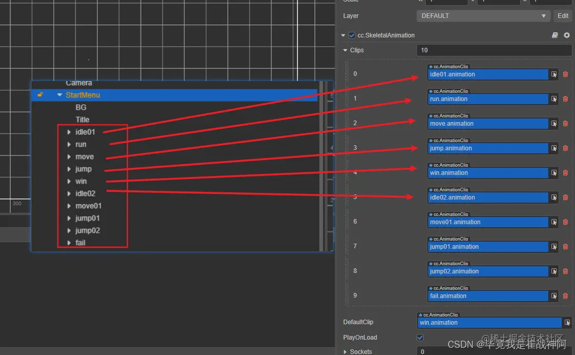The height and width of the screenshot is (355, 575).
Task: Click the DefaultClip label
Action: pos(358,322)
